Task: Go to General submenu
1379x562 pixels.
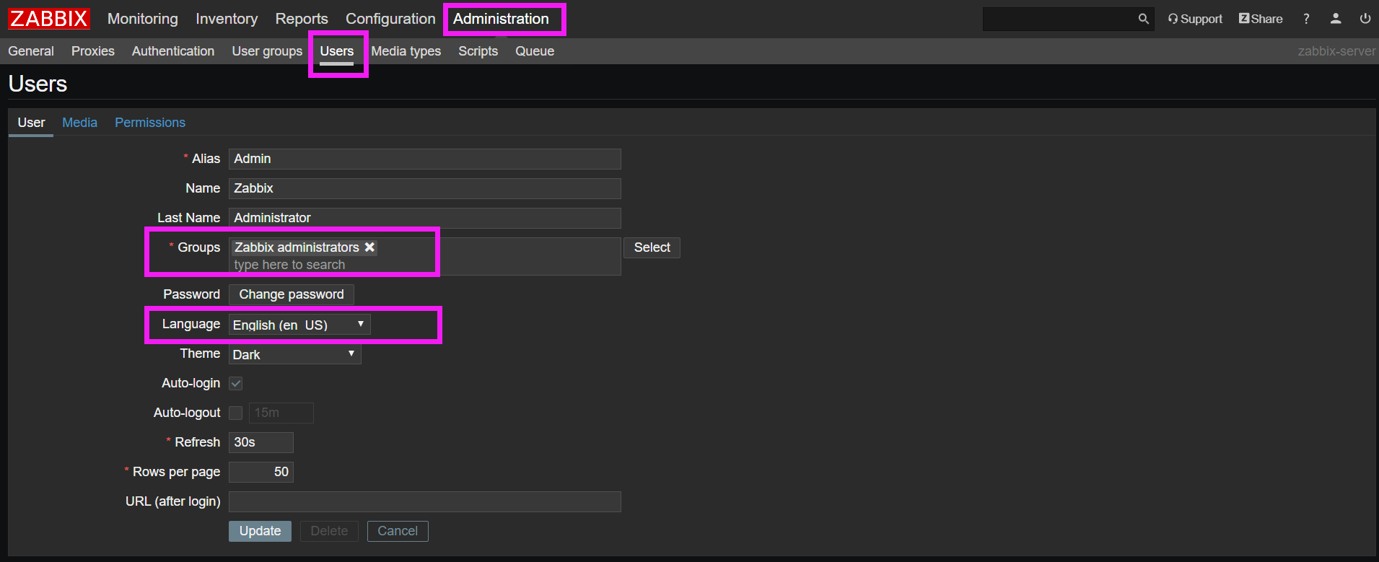Action: 31,51
